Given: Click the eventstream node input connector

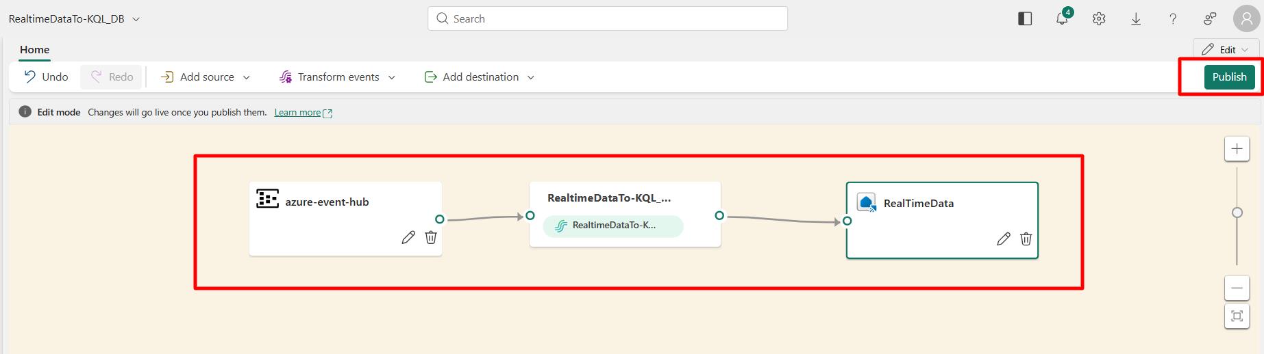Looking at the screenshot, I should 530,215.
